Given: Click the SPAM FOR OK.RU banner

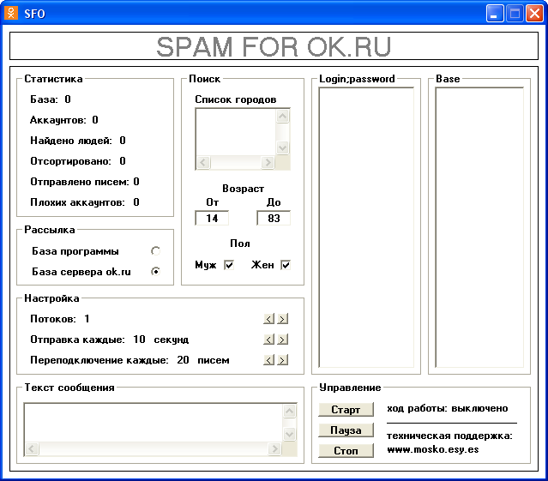Looking at the screenshot, I should click(x=274, y=46).
